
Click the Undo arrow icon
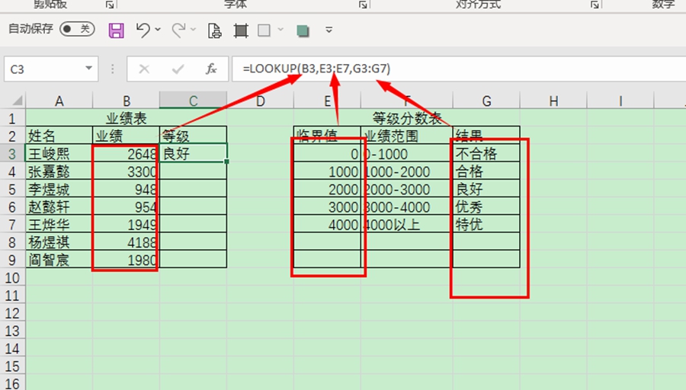click(x=143, y=30)
